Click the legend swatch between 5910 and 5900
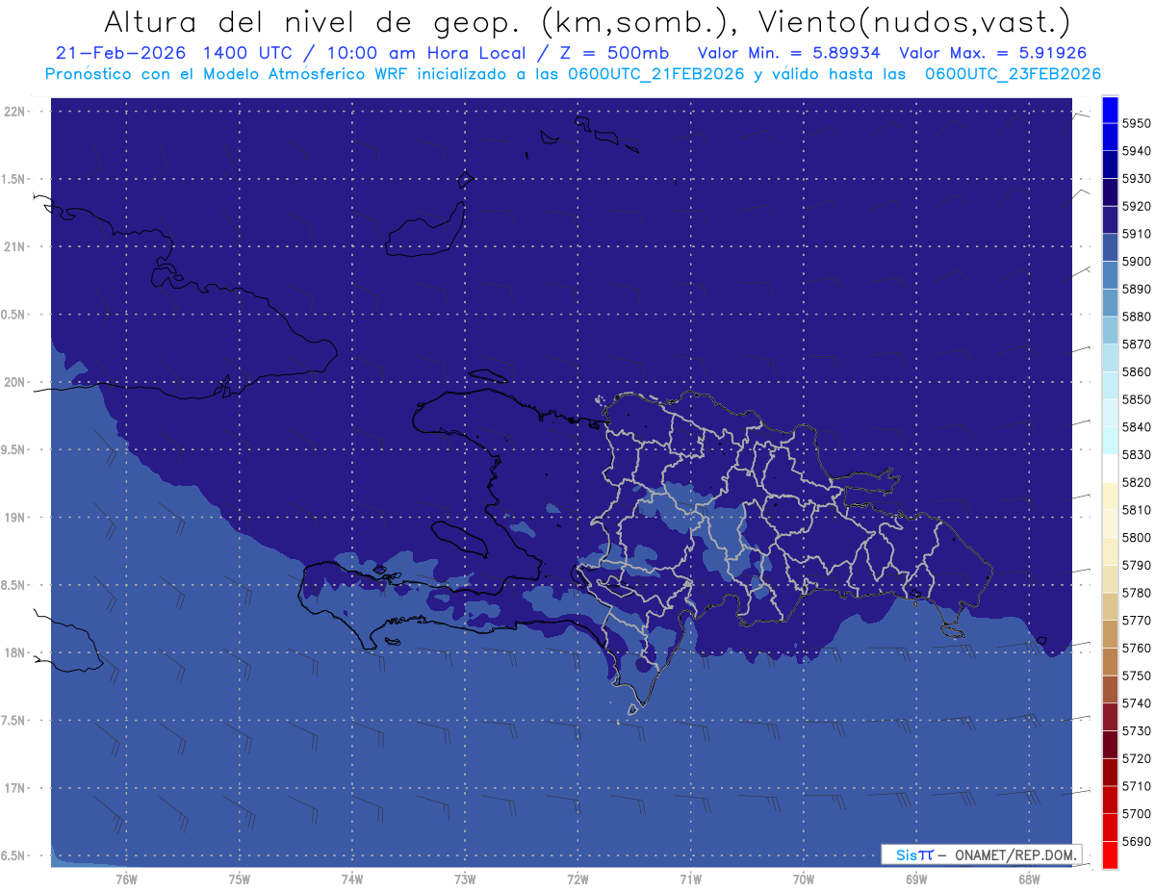1155x892 pixels. 1109,247
